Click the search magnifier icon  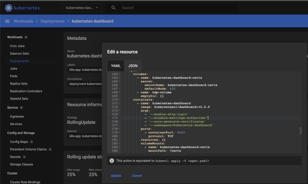point(113,8)
